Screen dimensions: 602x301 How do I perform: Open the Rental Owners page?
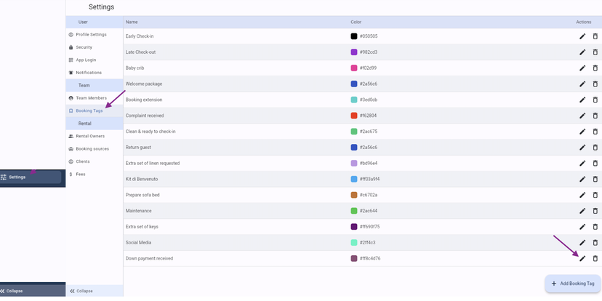click(x=95, y=136)
